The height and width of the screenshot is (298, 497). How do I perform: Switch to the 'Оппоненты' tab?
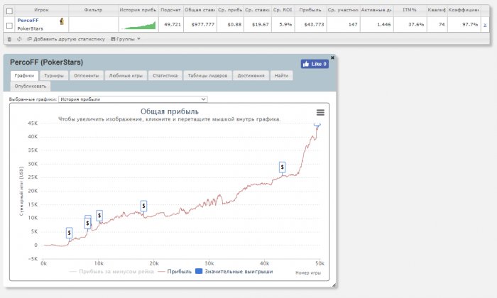point(86,76)
